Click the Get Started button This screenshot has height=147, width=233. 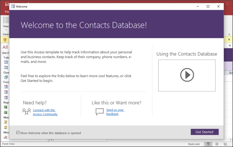coord(204,132)
